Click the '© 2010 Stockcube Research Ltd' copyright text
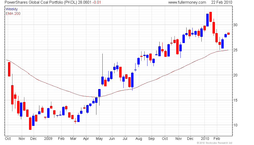This screenshot has width=254, height=145. click(215, 143)
